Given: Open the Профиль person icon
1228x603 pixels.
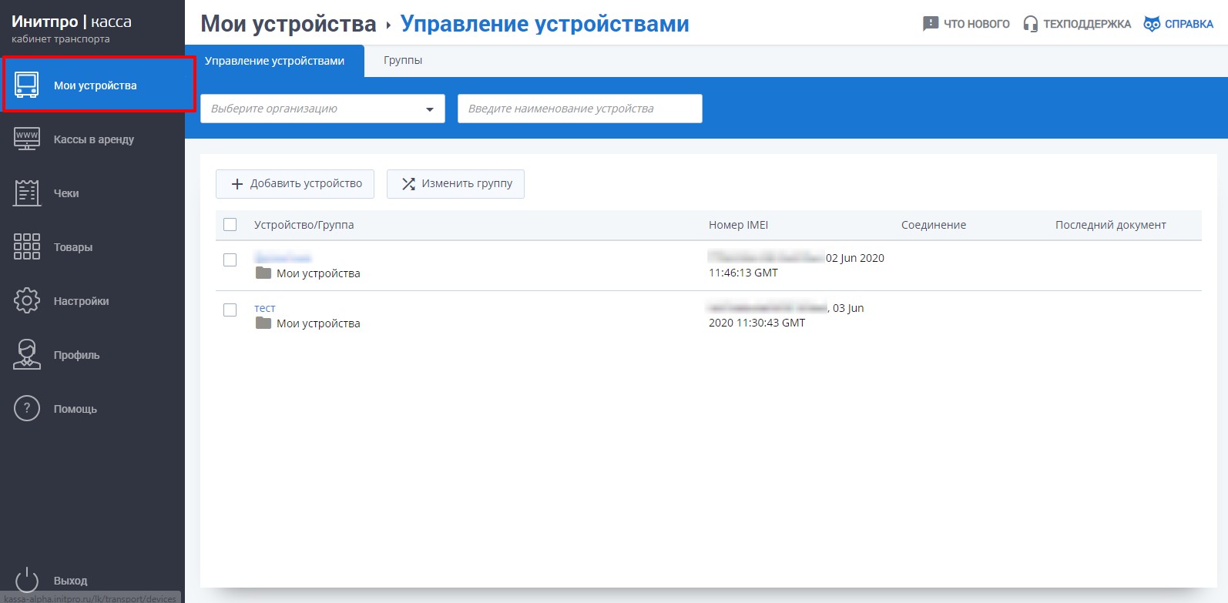Looking at the screenshot, I should pos(27,354).
